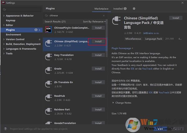Expand Appearance & Behavior section
This screenshot has width=187, height=133.
pos(4,16)
